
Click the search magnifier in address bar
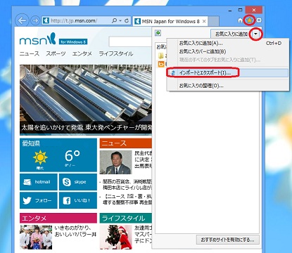114,20
